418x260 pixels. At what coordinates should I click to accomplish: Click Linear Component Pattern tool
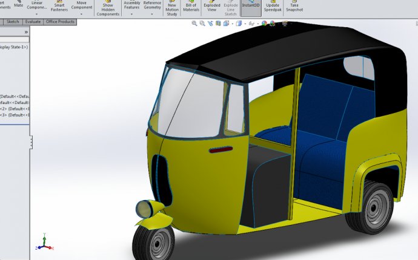37,5
